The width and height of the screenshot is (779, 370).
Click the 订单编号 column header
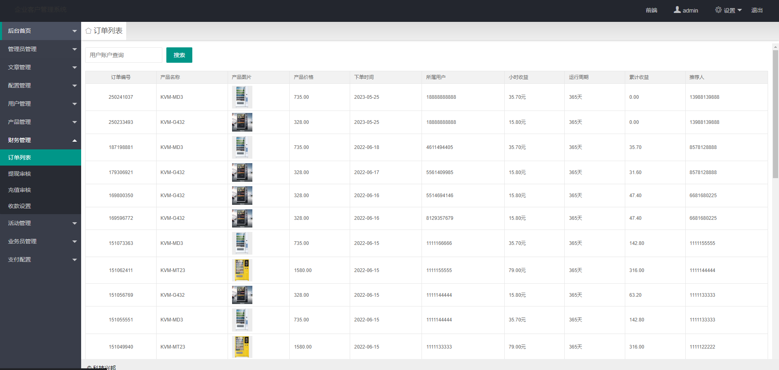[121, 77]
